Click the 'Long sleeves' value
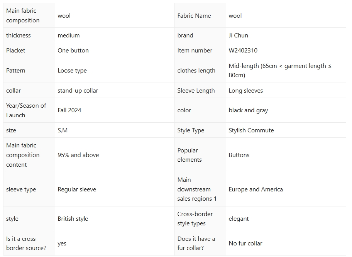 coord(245,91)
